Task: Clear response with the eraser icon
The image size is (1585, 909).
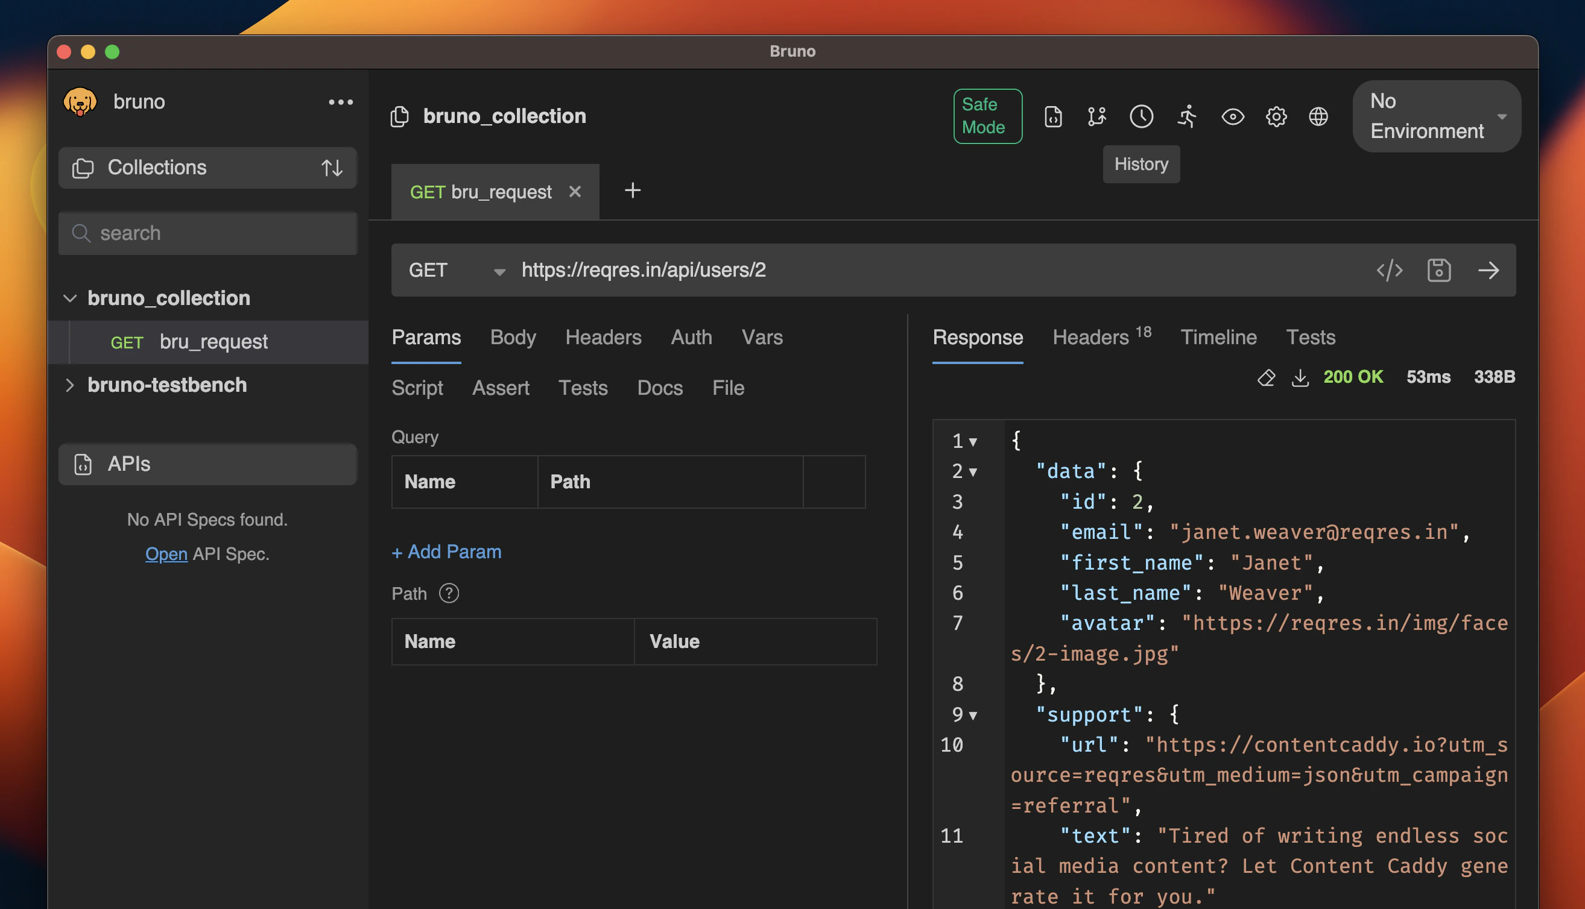Action: 1266,377
